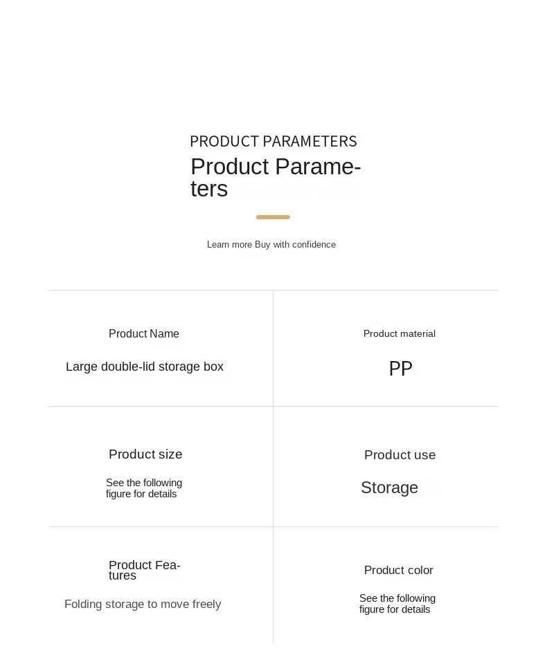Viewport: 547px width, 664px height.
Task: Click the word "Folding" in the features description
Action: [x=83, y=605]
